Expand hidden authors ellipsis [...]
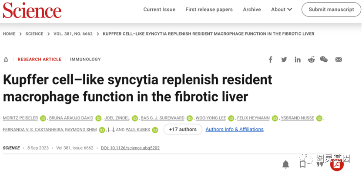Screen dimensions: 362x174 pyautogui.click(x=111, y=130)
